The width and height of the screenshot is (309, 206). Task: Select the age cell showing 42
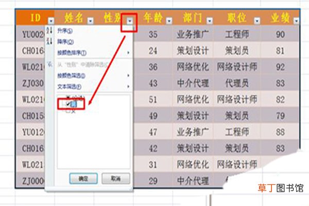point(153,148)
